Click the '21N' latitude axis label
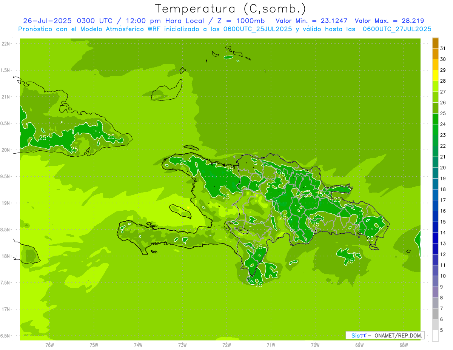Screen dimensions: 453x350 click(6, 97)
